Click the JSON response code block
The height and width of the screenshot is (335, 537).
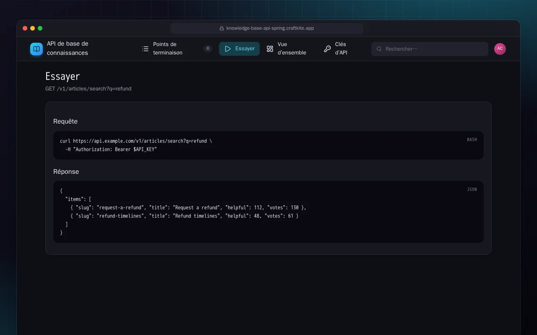point(268,212)
